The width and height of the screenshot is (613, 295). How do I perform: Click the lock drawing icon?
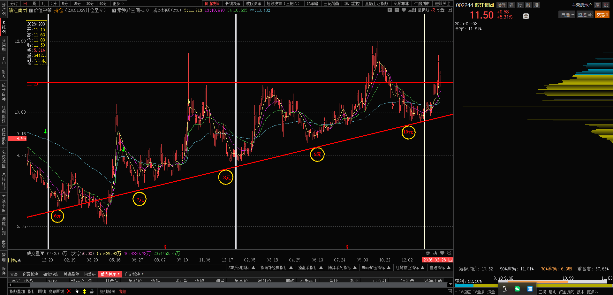(92, 291)
